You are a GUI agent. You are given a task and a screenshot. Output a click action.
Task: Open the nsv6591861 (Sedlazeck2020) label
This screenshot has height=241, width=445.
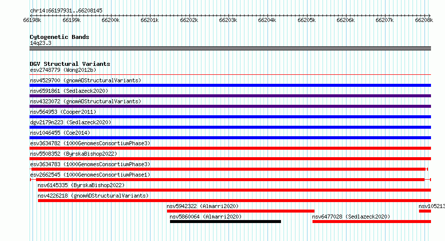[69, 91]
